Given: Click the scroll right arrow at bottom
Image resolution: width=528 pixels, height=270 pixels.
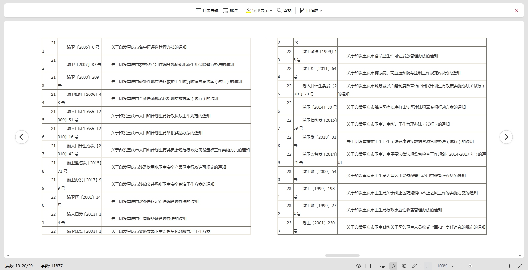Looking at the screenshot, I should (520, 256).
